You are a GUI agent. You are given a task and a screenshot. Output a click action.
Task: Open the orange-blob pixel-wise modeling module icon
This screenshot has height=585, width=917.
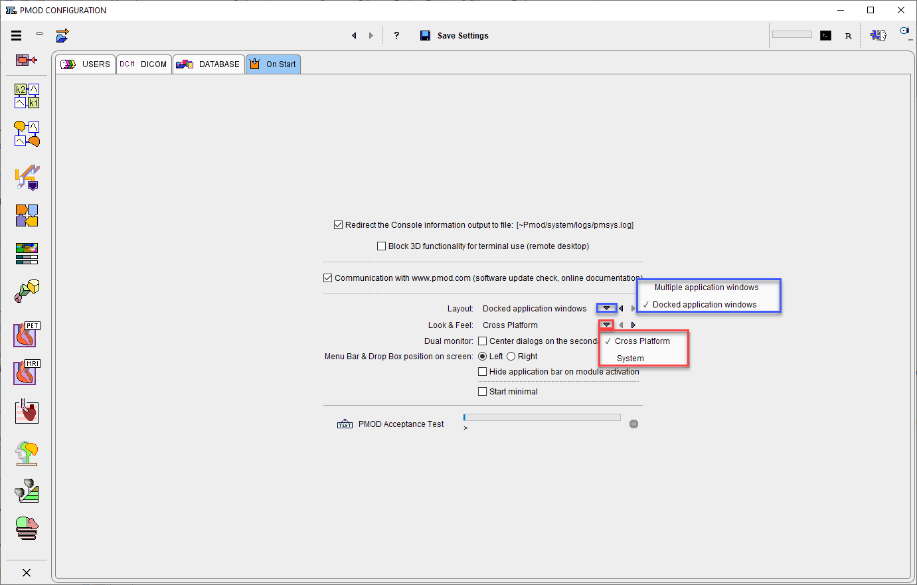tap(27, 134)
